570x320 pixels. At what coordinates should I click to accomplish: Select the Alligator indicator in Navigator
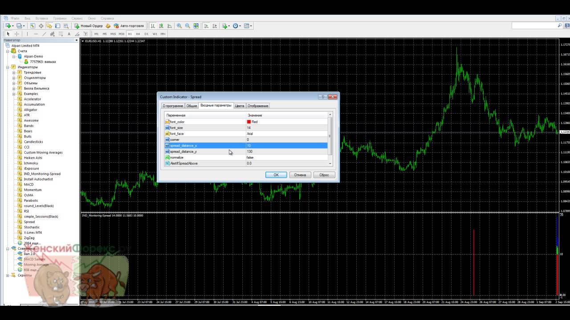click(31, 110)
